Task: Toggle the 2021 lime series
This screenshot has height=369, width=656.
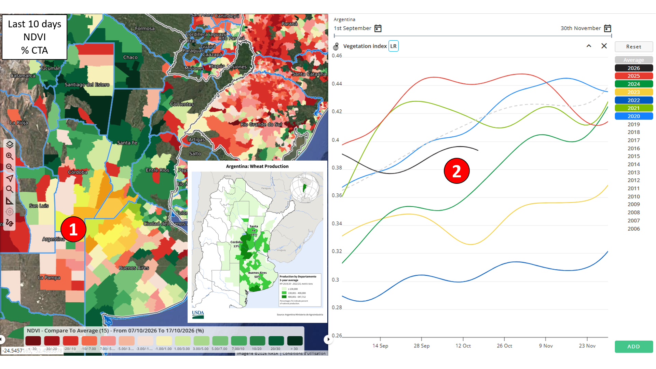Action: (634, 108)
